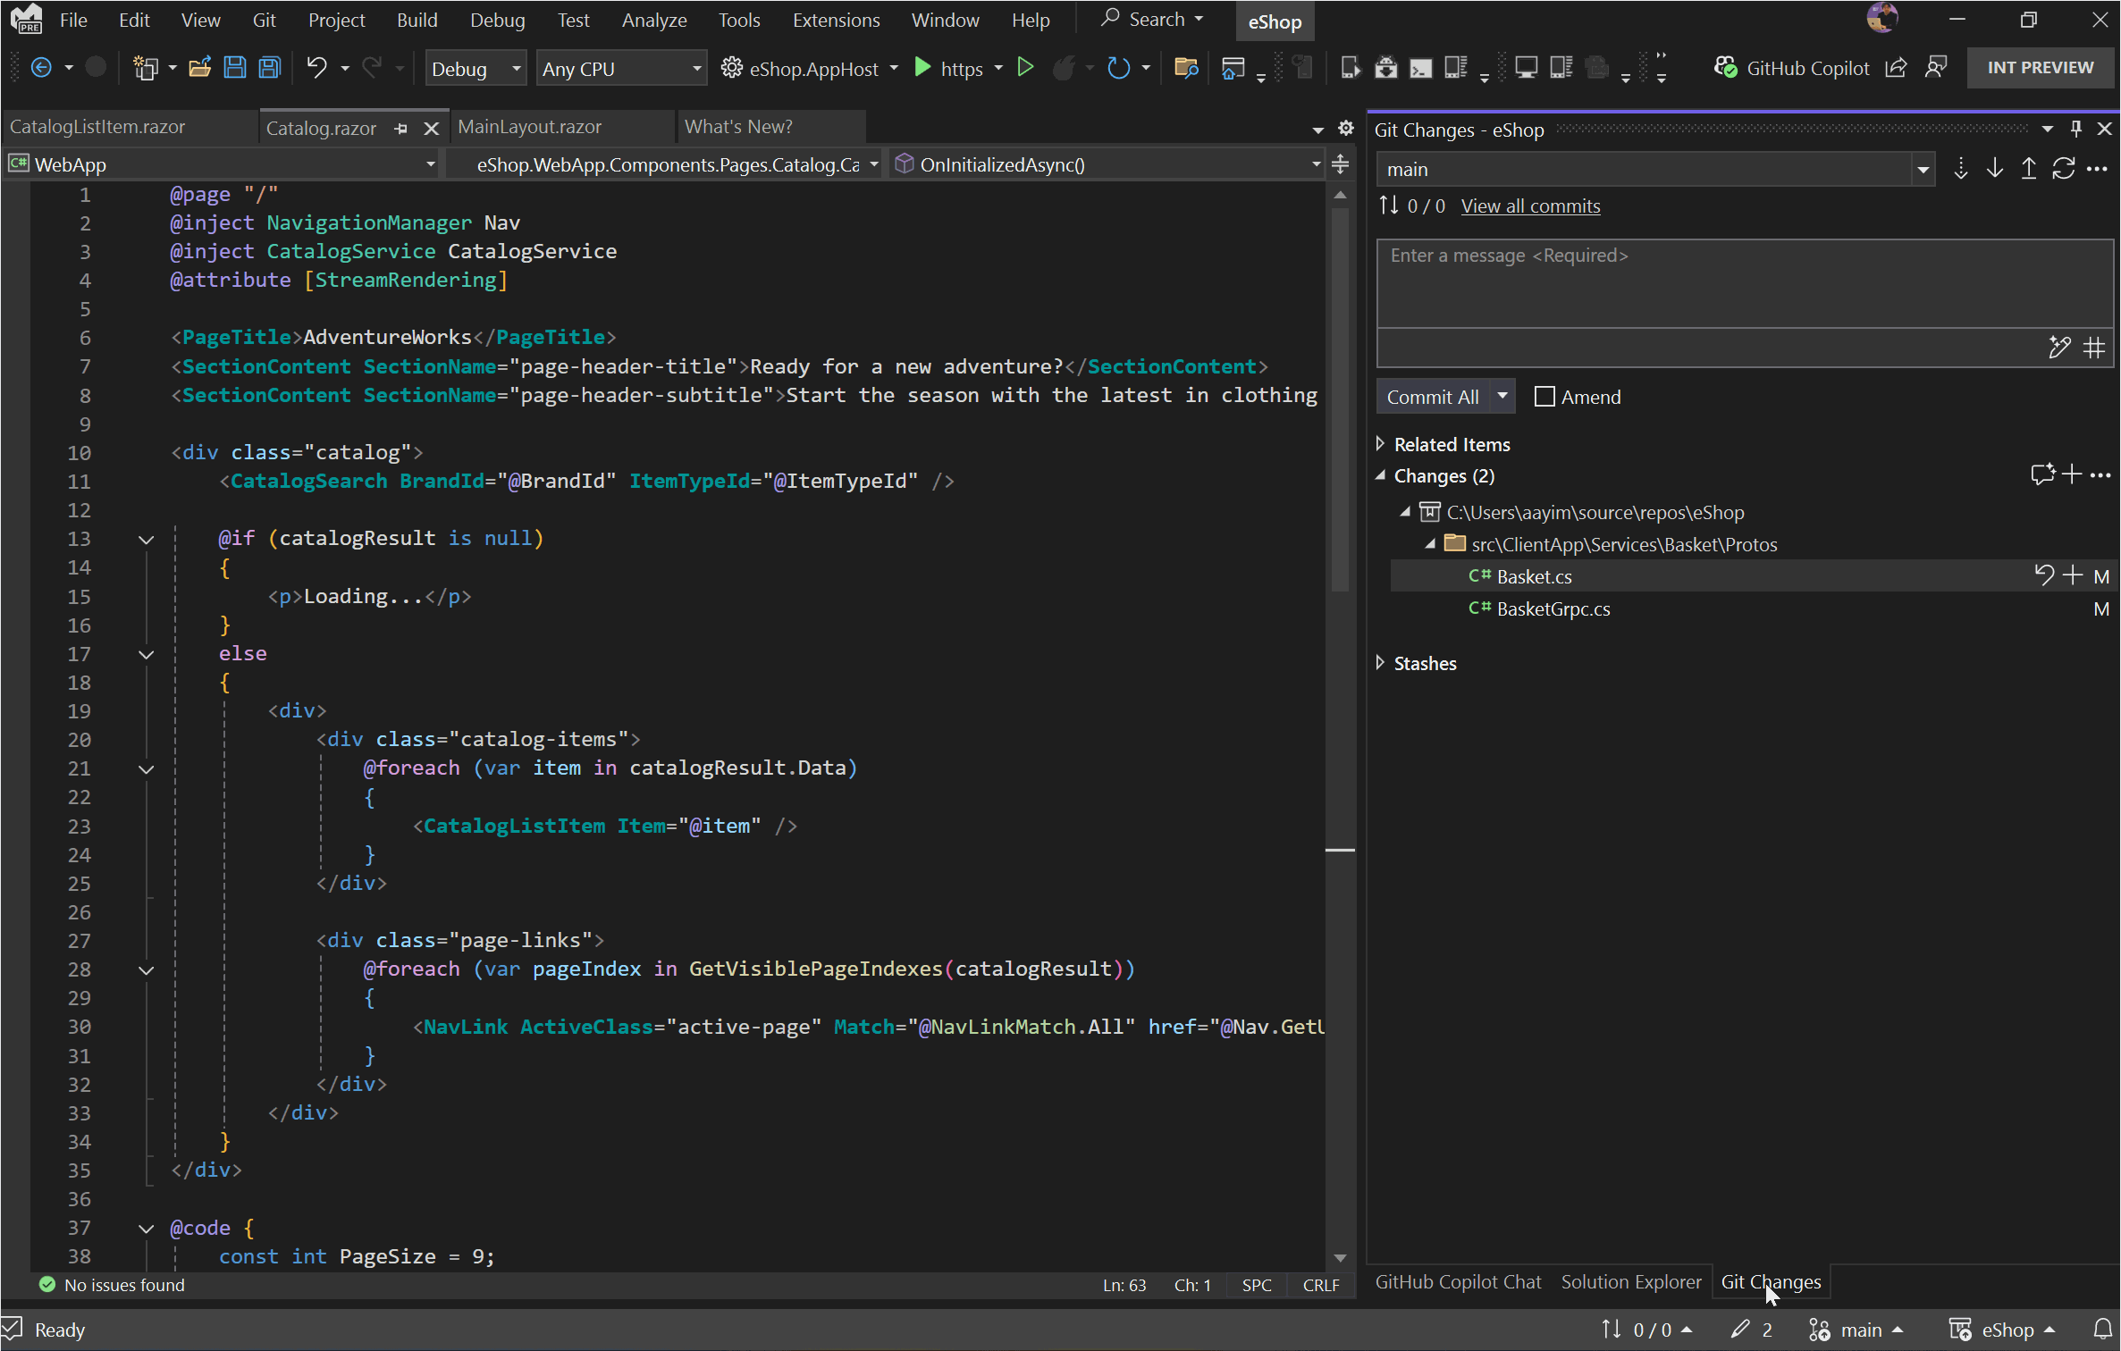This screenshot has height=1351, width=2121.
Task: Click the GitHub Copilot toolbar button
Action: coord(1792,68)
